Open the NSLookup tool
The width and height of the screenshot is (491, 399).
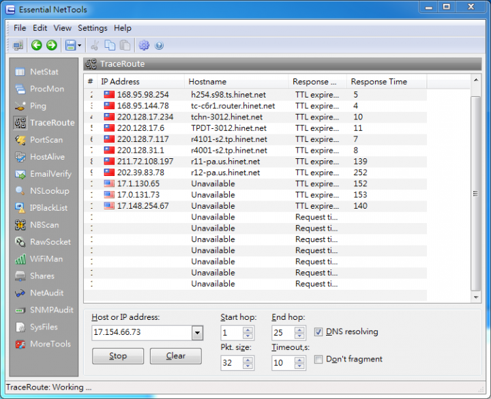(x=44, y=191)
